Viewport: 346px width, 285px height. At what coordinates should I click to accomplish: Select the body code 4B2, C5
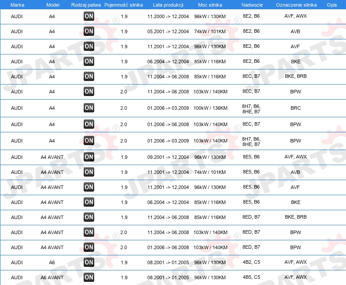[251, 262]
